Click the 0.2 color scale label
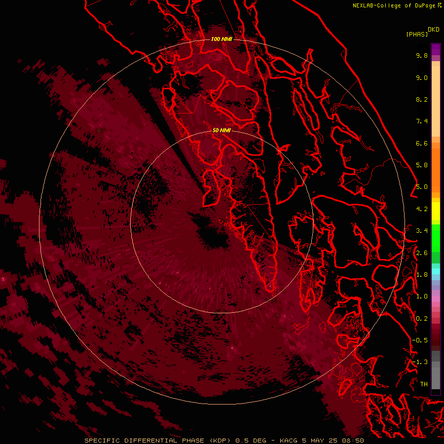This screenshot has width=444, height=444. 422,319
